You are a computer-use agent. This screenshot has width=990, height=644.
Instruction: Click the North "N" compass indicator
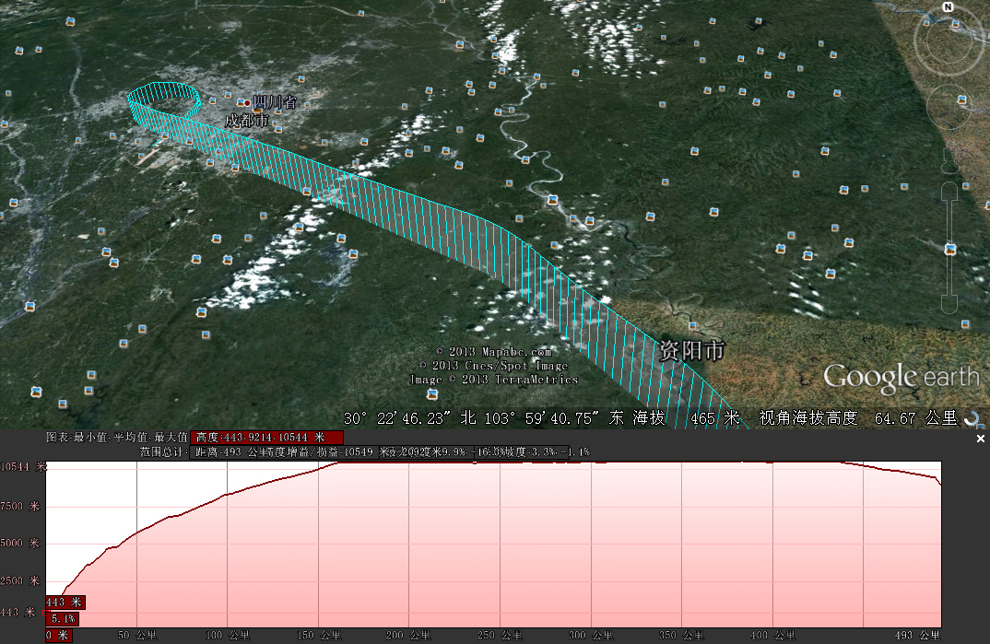pos(948,7)
